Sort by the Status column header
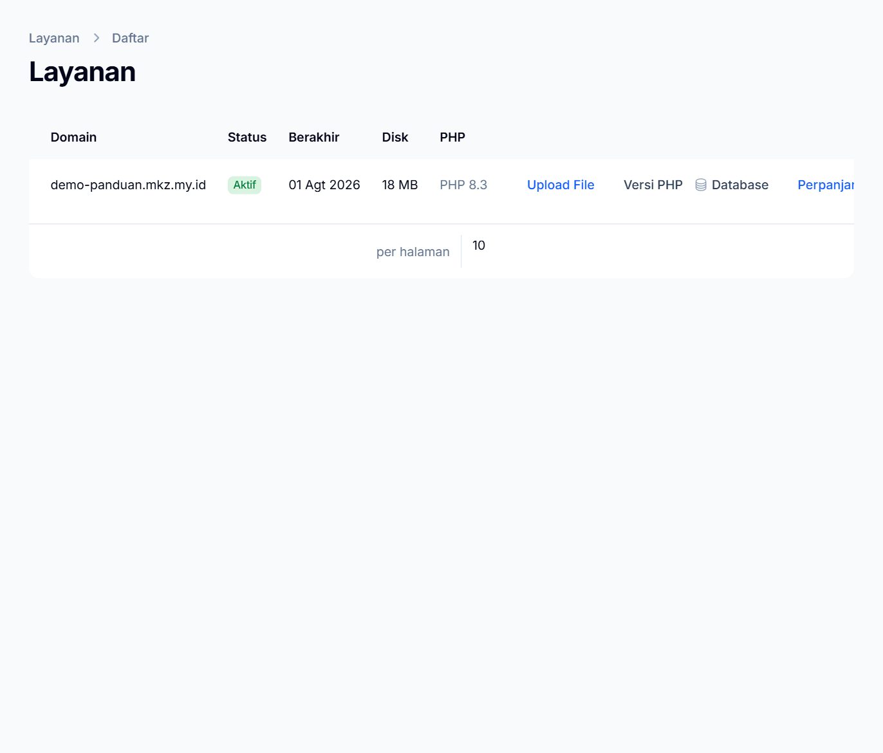This screenshot has width=883, height=753. click(x=247, y=137)
